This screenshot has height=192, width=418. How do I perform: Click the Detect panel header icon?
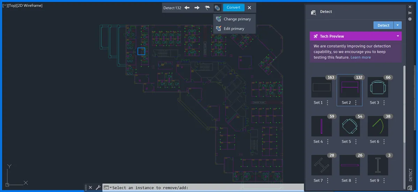click(x=313, y=12)
